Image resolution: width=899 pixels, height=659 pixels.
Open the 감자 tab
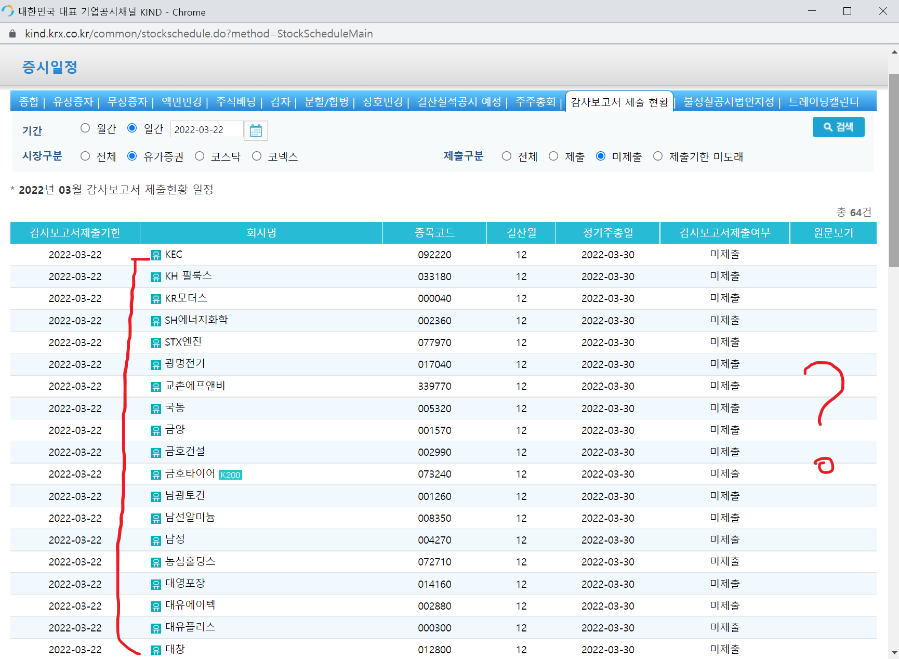280,102
